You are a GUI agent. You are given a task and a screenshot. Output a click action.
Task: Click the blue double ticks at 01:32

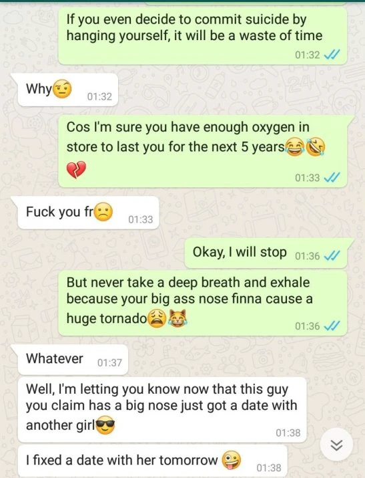pyautogui.click(x=332, y=55)
